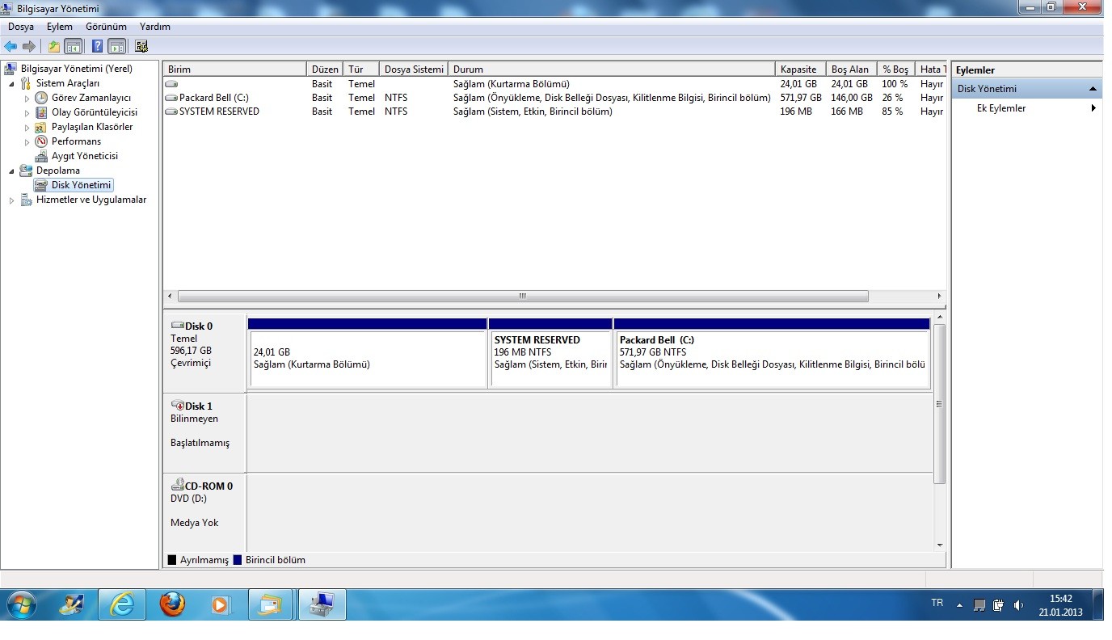1112x640 pixels.
Task: Click the Performans gauge icon
Action: [42, 141]
